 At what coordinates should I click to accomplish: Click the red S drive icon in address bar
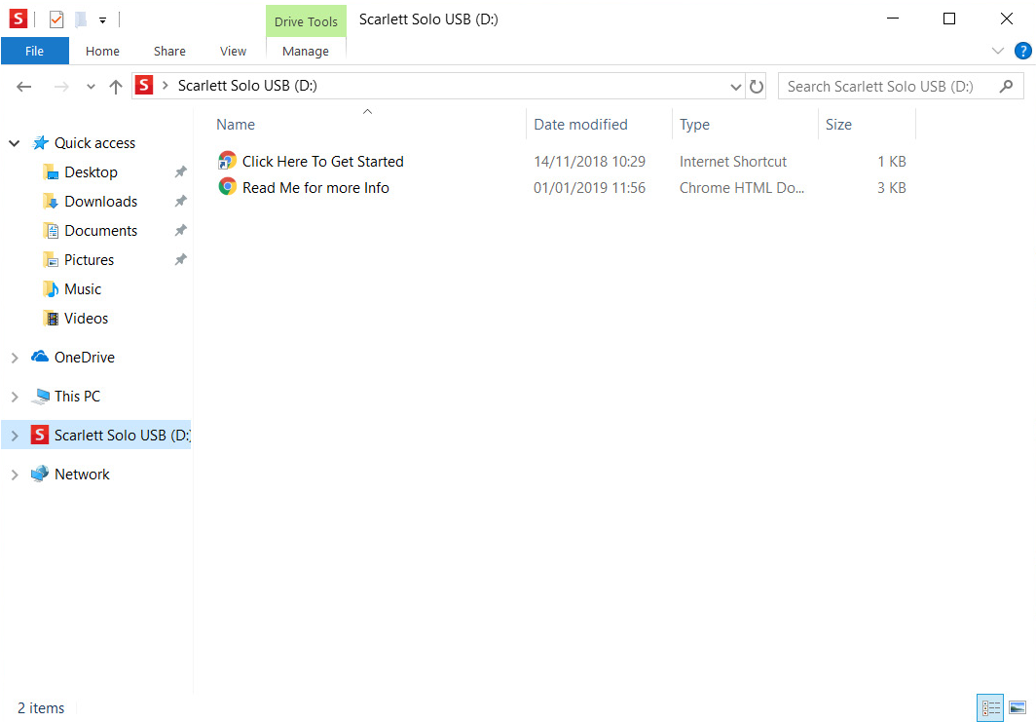pos(144,86)
